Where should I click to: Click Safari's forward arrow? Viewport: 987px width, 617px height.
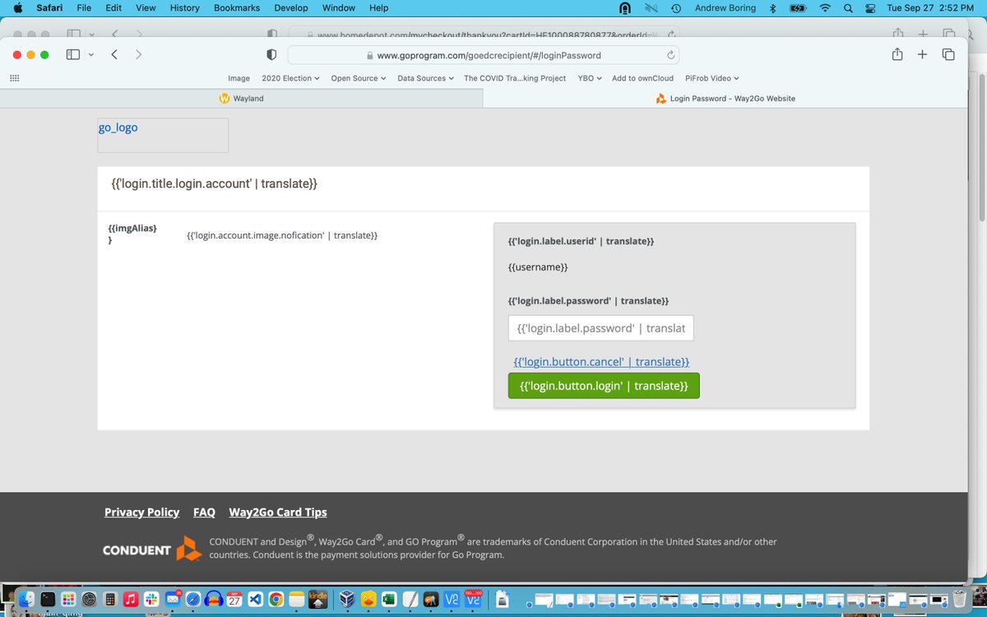point(138,55)
